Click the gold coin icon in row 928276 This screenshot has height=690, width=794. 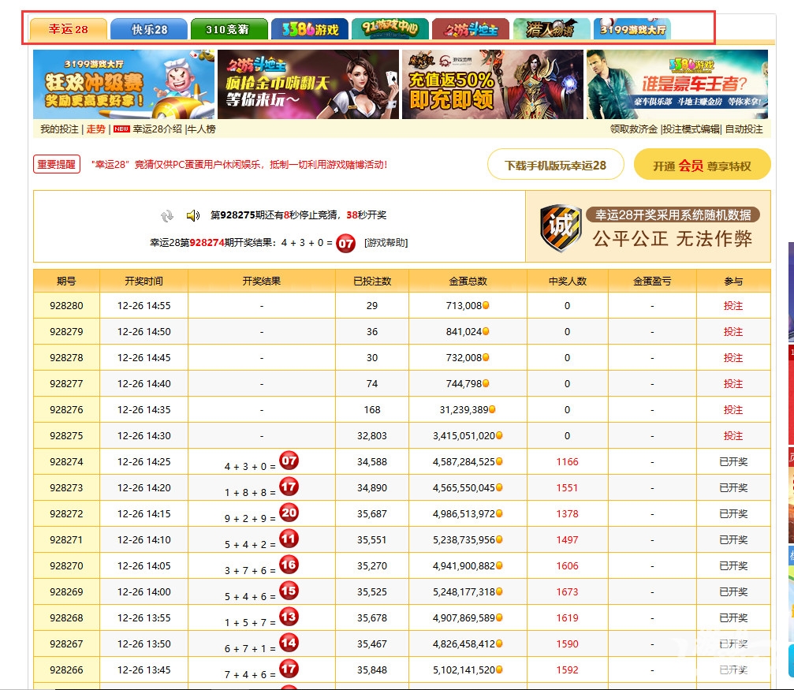point(493,409)
